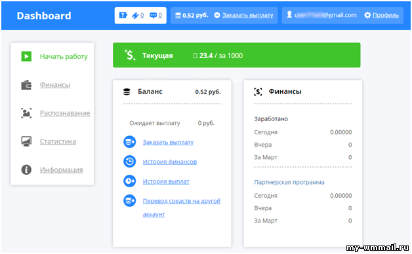Click the Dashboard title in the header
This screenshot has width=412, height=254.
tap(44, 16)
